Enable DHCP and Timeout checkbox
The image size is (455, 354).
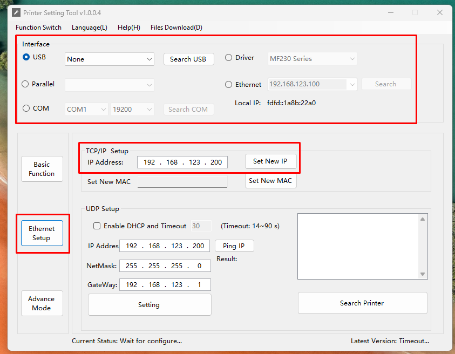click(x=97, y=226)
